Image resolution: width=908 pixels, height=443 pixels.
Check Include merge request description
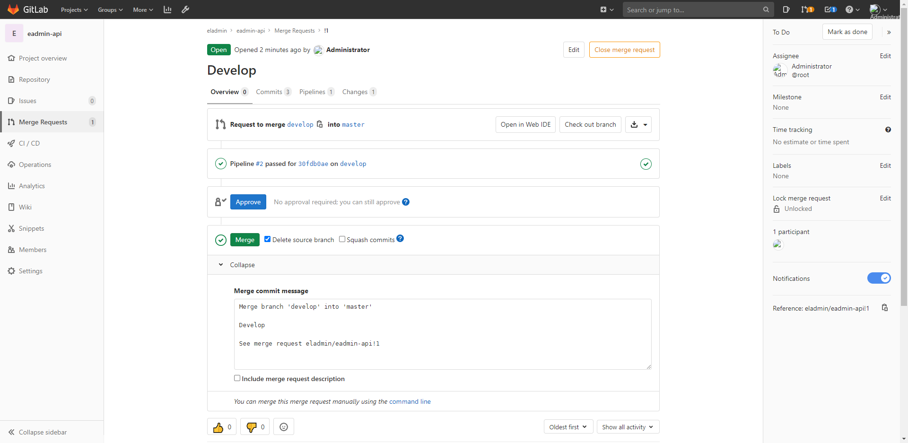click(237, 378)
